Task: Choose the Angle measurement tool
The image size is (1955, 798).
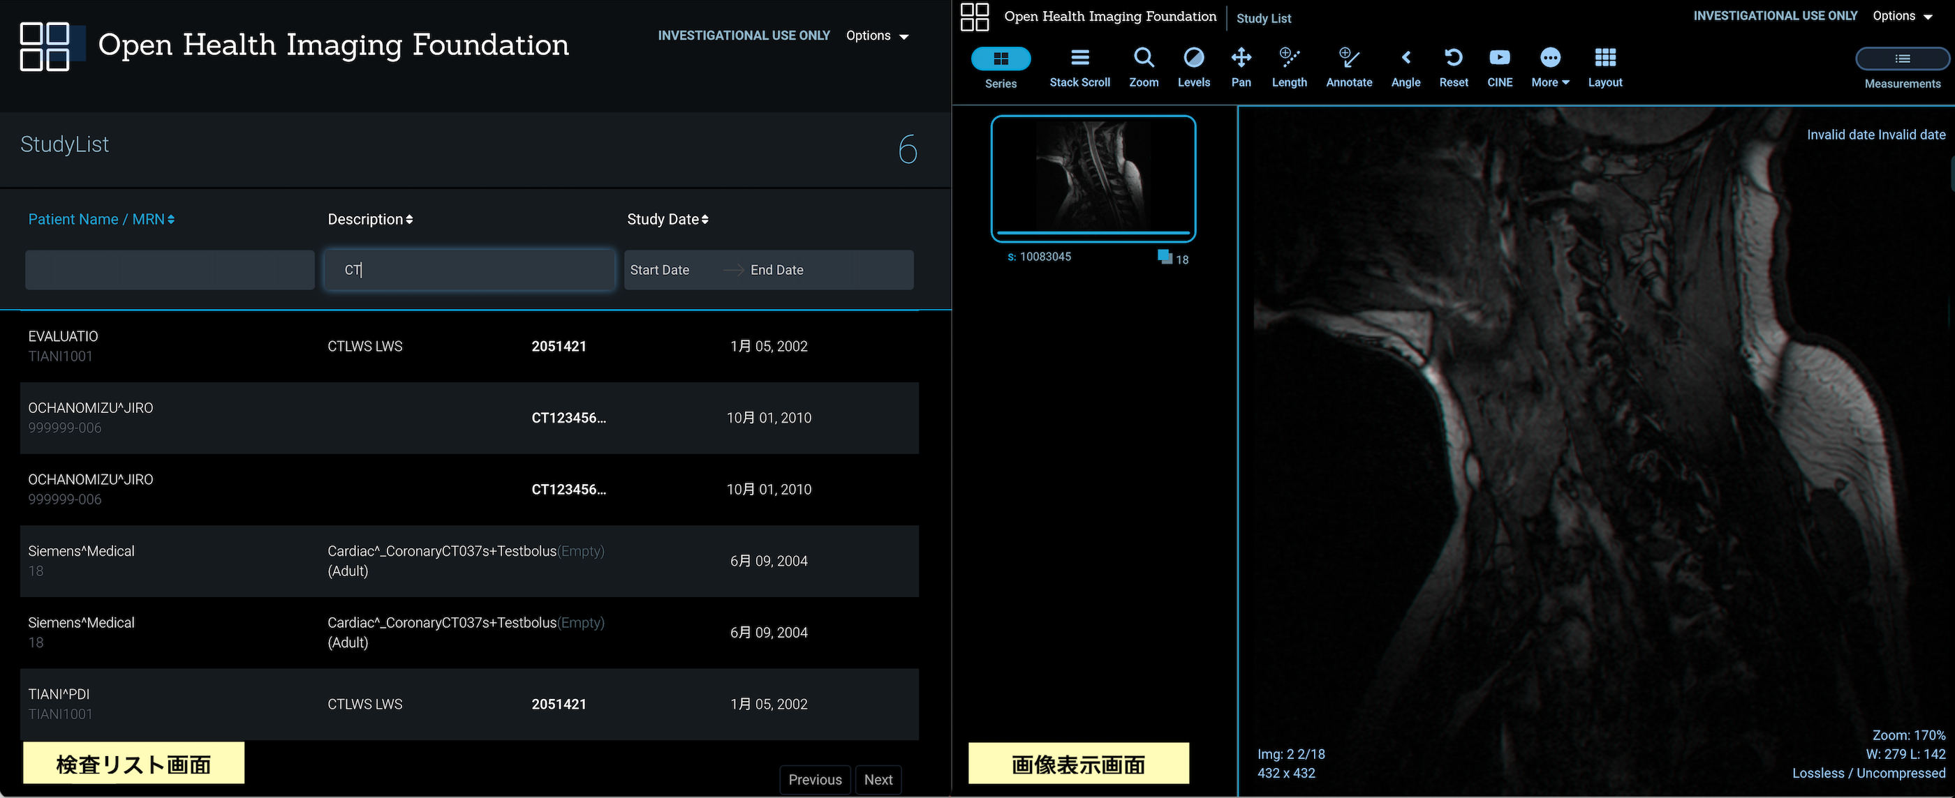Action: point(1406,67)
